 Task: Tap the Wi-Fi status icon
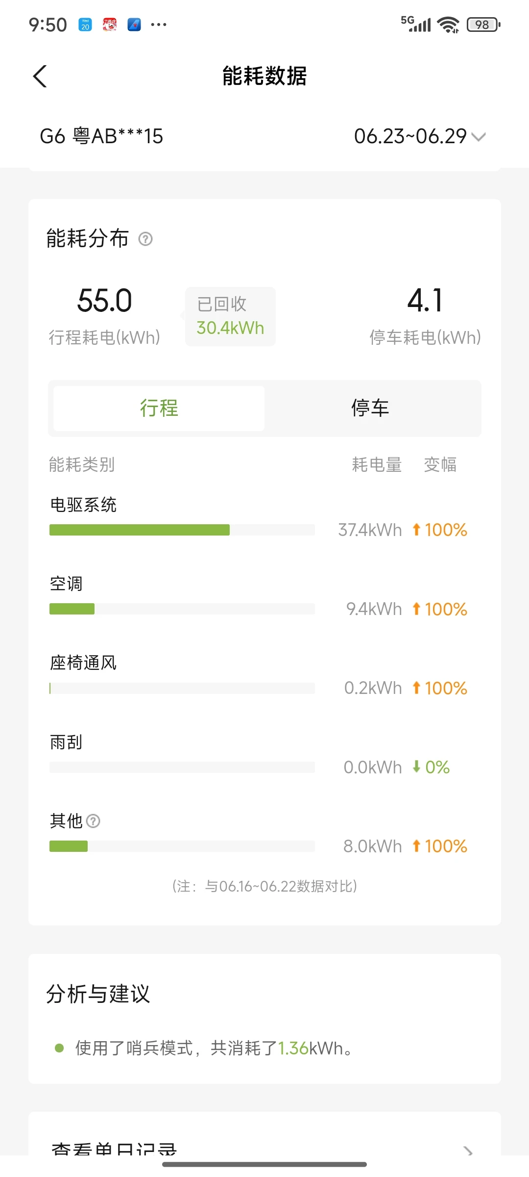click(x=448, y=25)
